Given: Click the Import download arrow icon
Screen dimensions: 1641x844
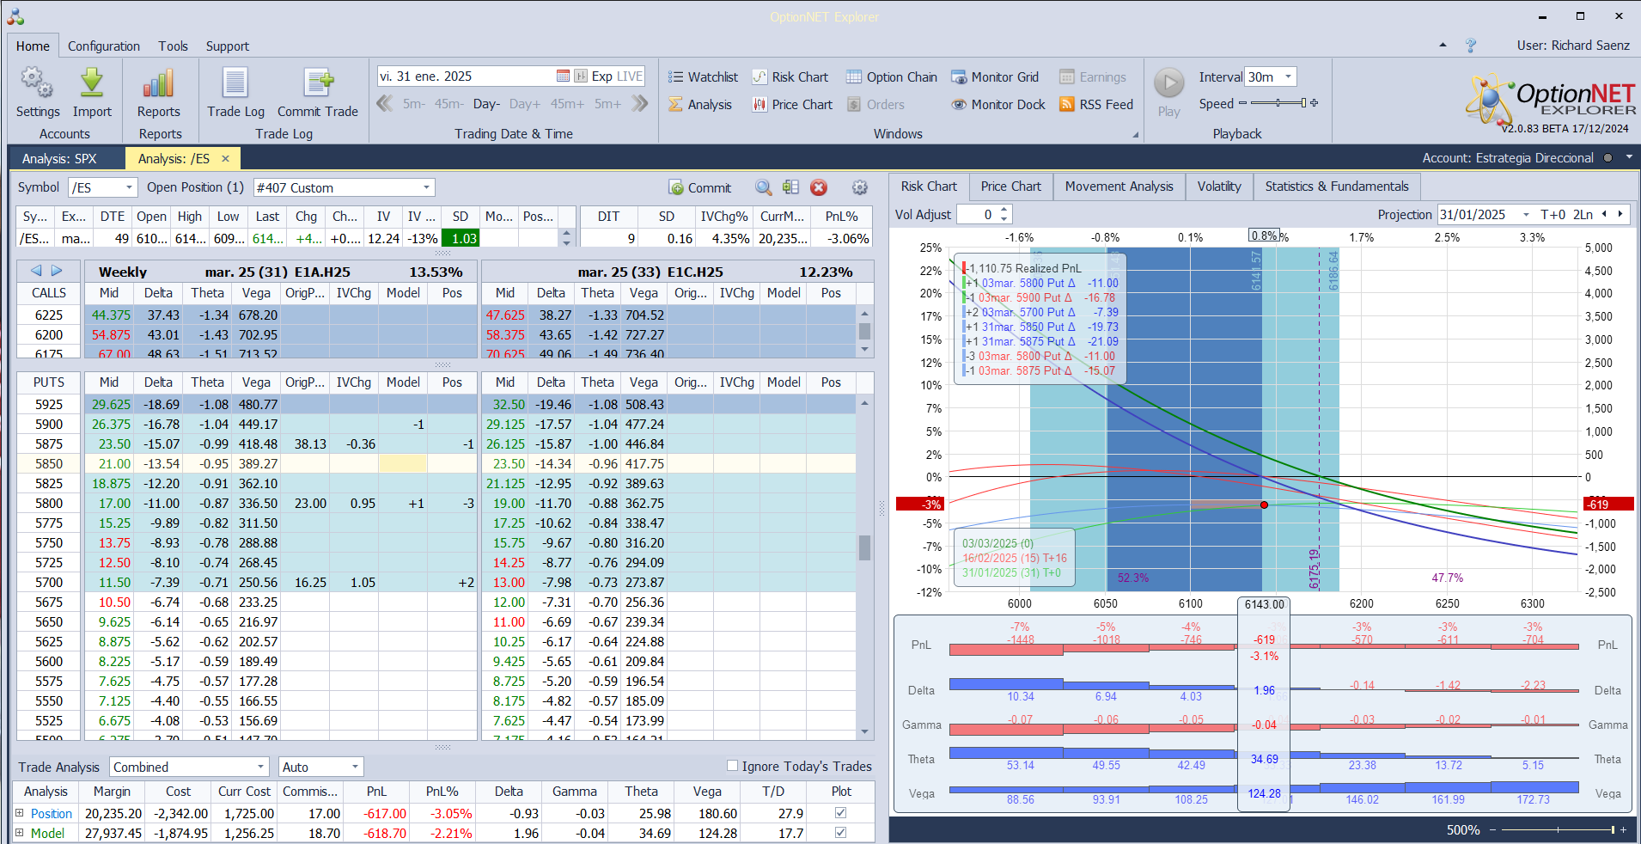Looking at the screenshot, I should [x=92, y=83].
